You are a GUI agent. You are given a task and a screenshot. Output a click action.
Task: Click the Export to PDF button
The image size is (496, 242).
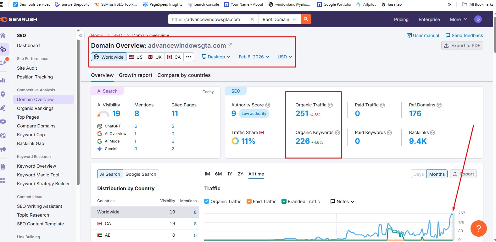point(462,46)
